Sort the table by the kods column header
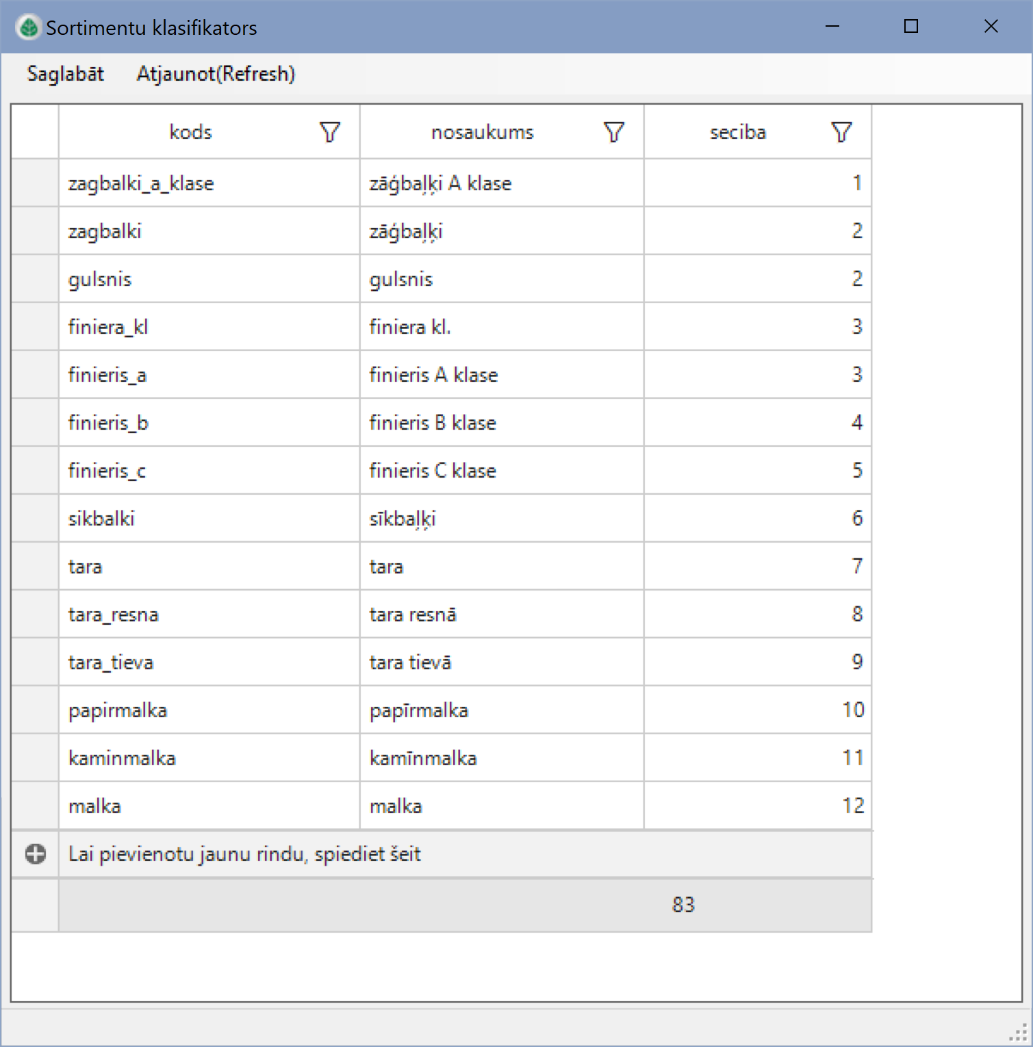The image size is (1033, 1047). (190, 132)
